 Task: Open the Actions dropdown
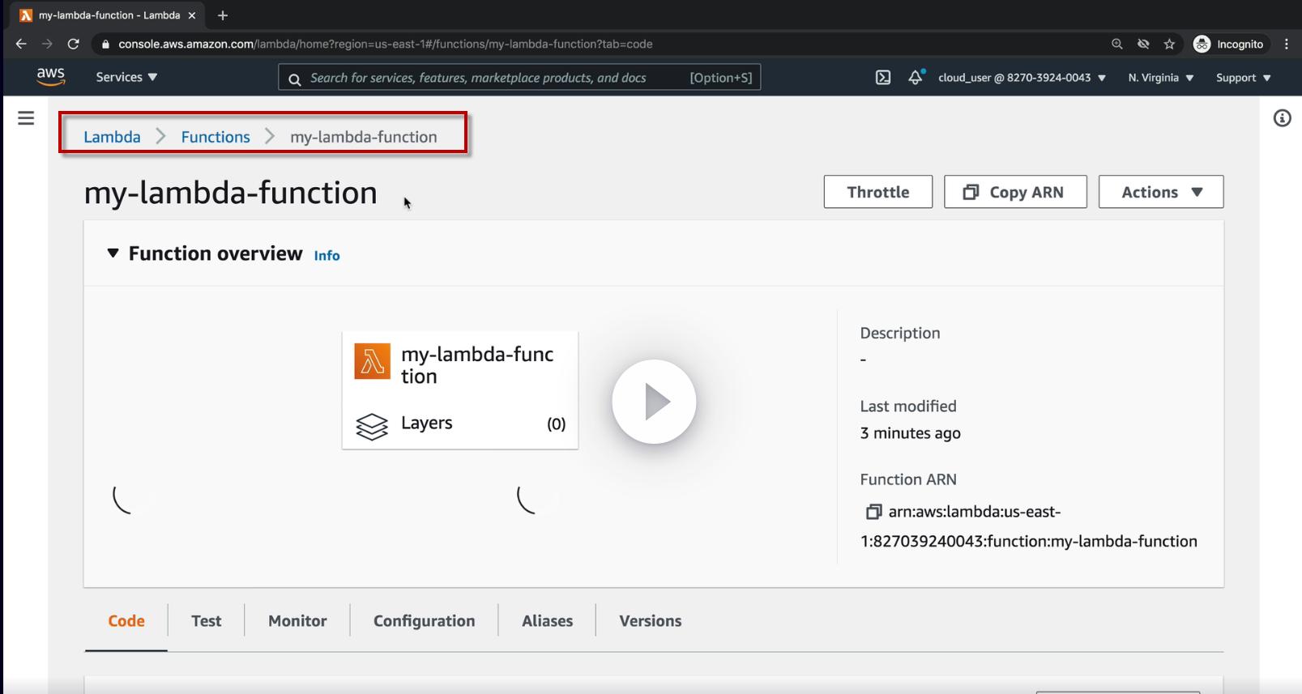(1160, 192)
